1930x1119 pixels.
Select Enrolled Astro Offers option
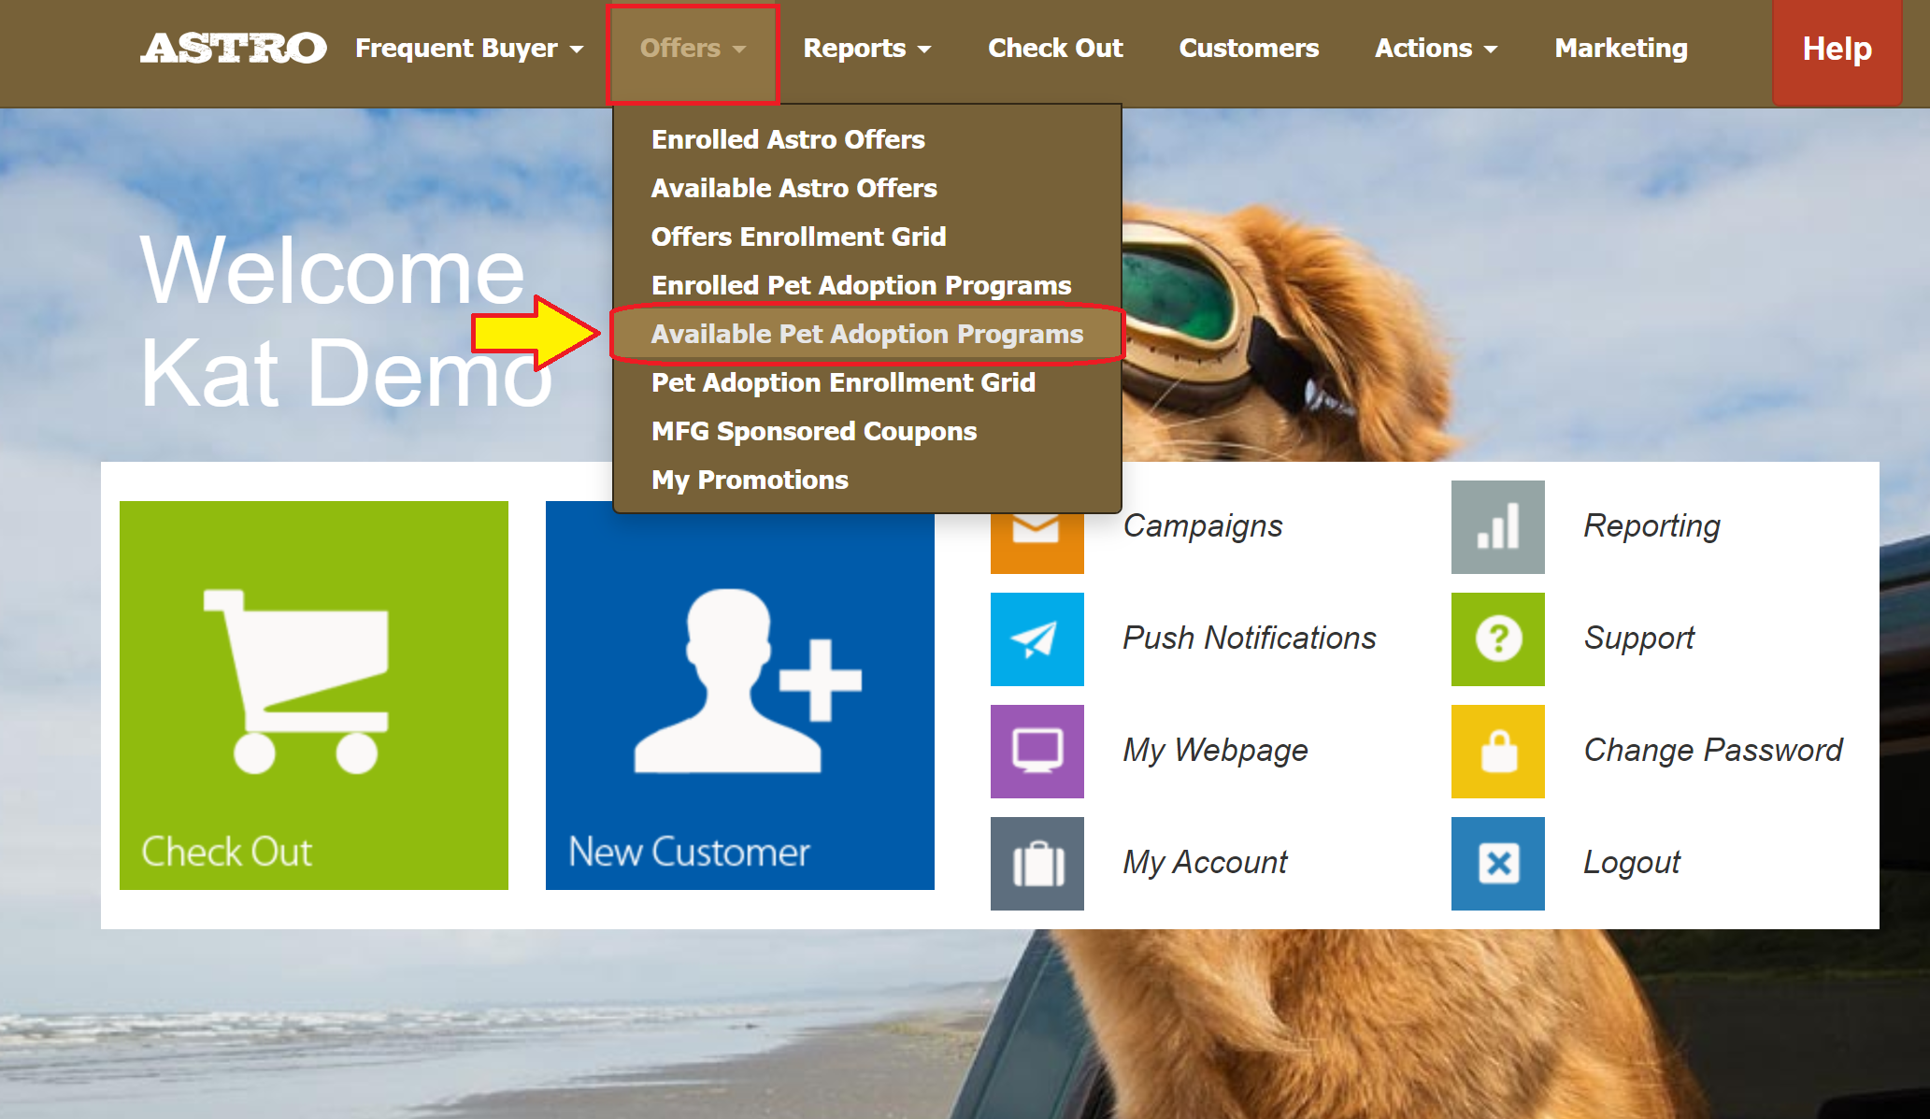tap(787, 139)
